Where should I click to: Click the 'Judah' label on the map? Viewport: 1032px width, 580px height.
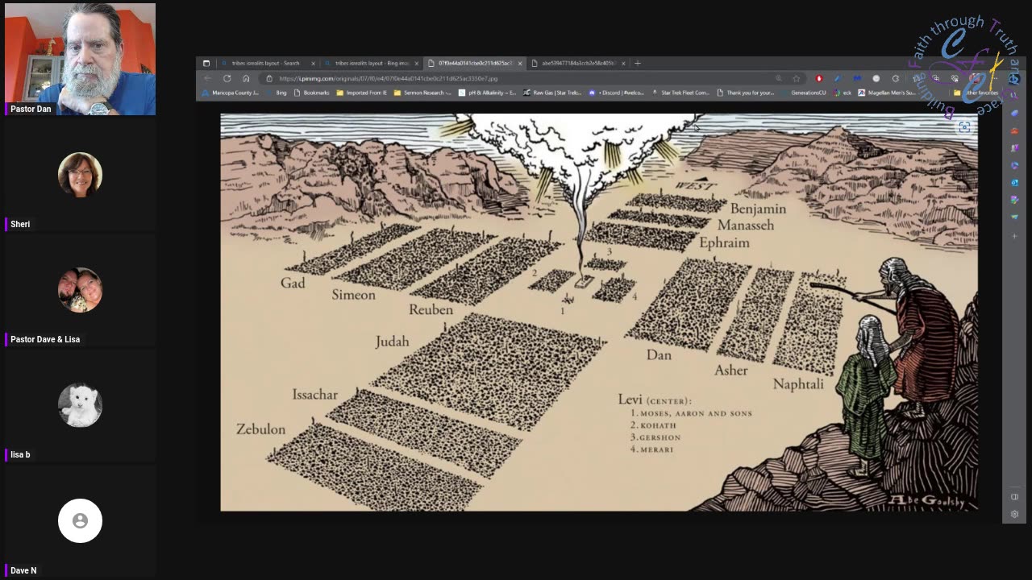392,342
